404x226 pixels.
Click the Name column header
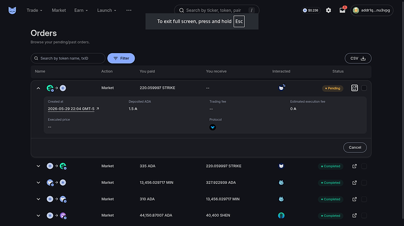tap(40, 71)
